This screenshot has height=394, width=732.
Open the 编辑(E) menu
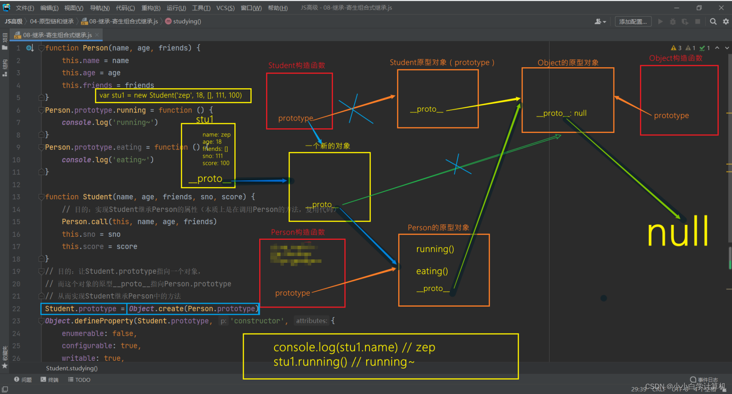49,8
